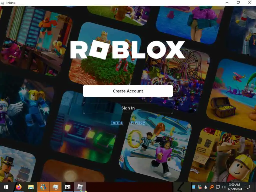Open the Sign In screen
The image size is (256, 192).
click(x=128, y=108)
